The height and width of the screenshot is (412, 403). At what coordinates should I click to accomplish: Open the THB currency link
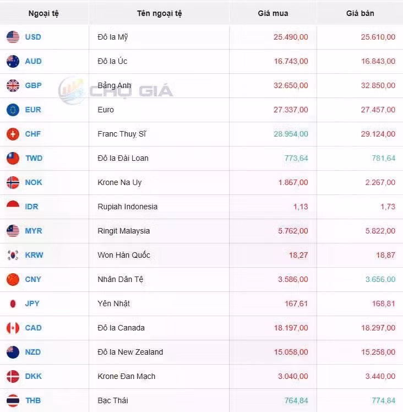(x=33, y=400)
